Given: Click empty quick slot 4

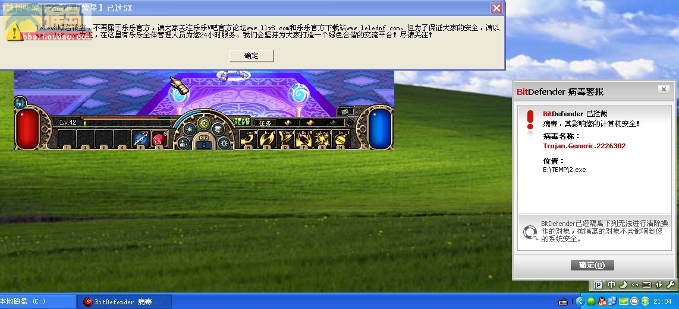Looking at the screenshot, I should pos(122,138).
